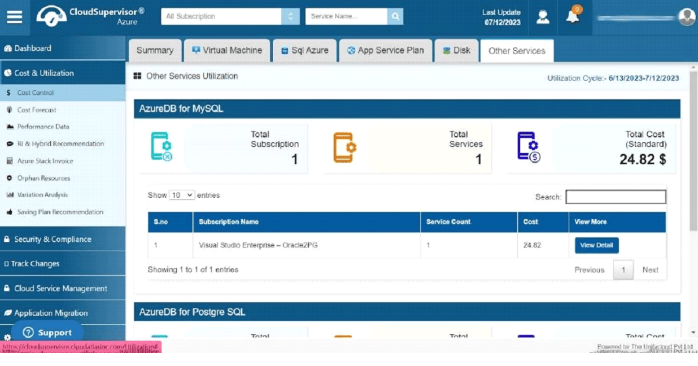The height and width of the screenshot is (366, 698).
Task: Expand the Security & Compliance section
Action: pos(63,239)
